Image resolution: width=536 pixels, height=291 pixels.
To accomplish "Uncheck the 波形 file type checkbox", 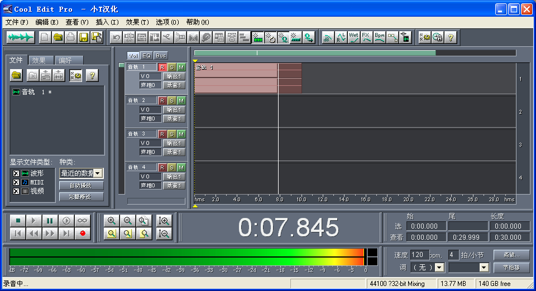I will click(x=16, y=173).
